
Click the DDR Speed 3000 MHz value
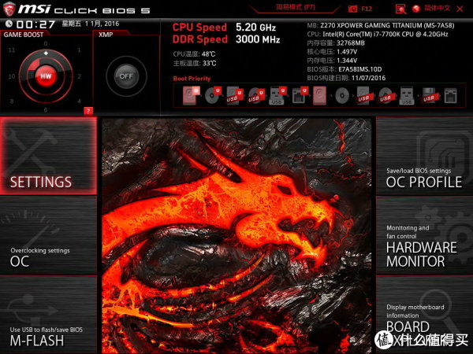tap(258, 39)
